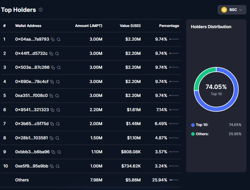Copy wallet address 0x3b65...c5f75d
This screenshot has height=190, width=250.
click(x=52, y=124)
